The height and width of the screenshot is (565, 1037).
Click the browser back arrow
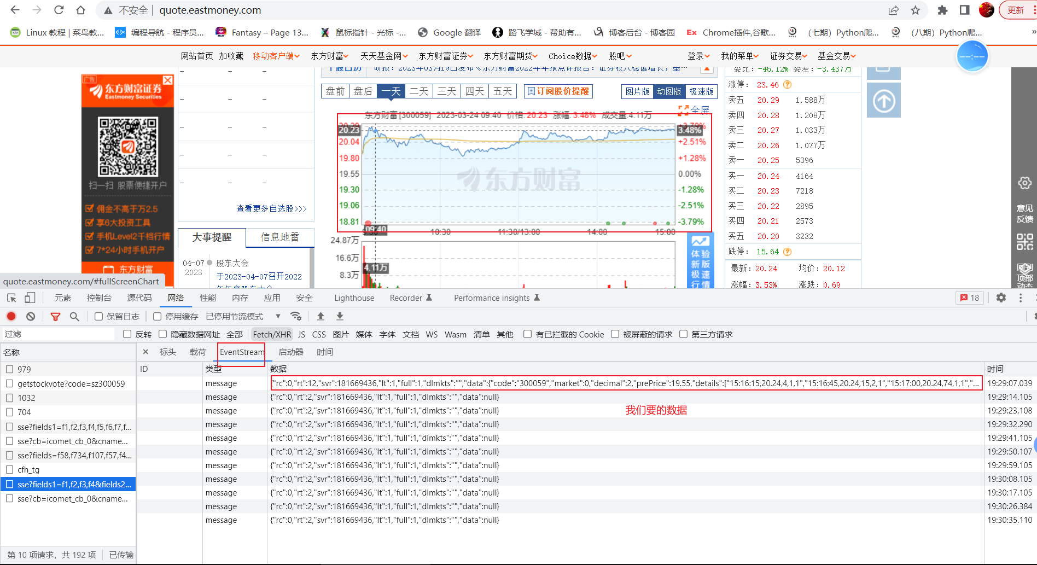pos(15,10)
